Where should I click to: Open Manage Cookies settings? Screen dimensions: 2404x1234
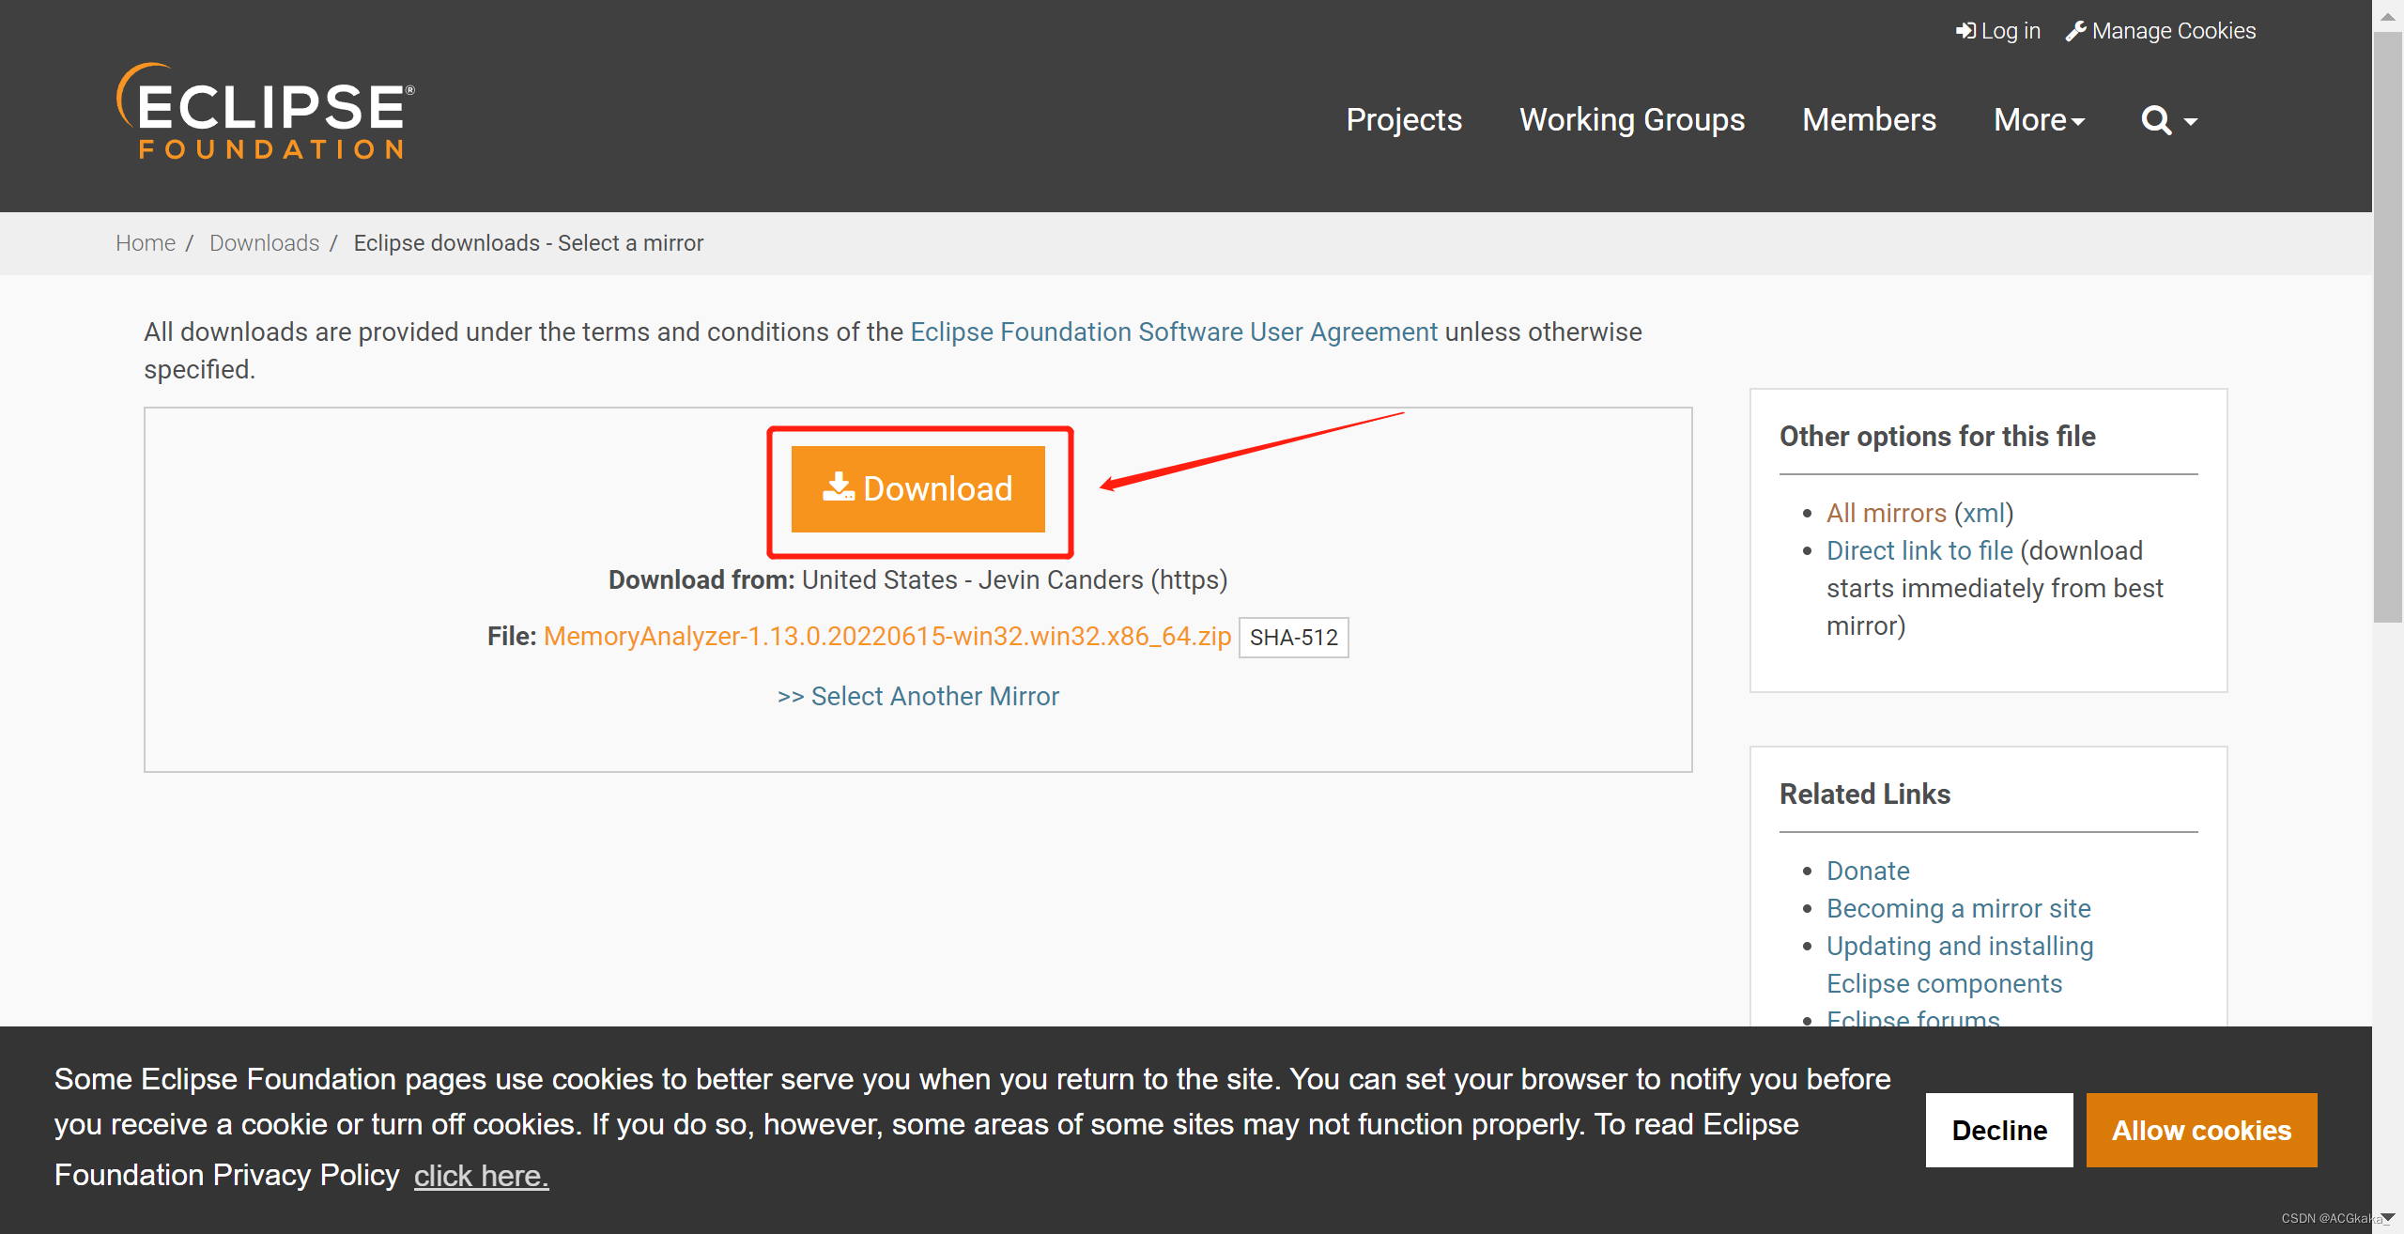click(x=2161, y=31)
